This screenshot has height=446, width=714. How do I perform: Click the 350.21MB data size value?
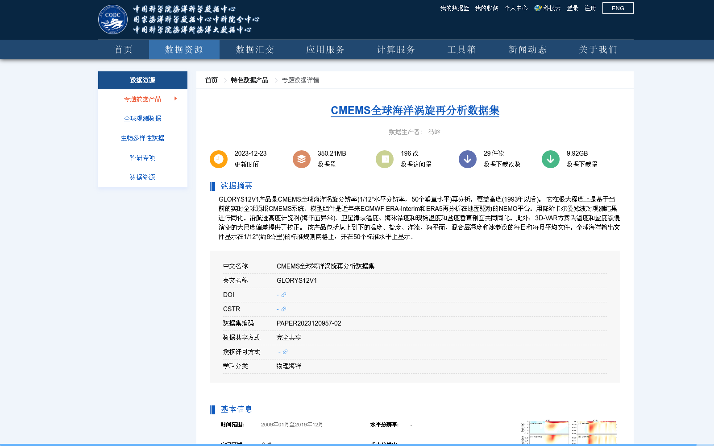pos(332,153)
